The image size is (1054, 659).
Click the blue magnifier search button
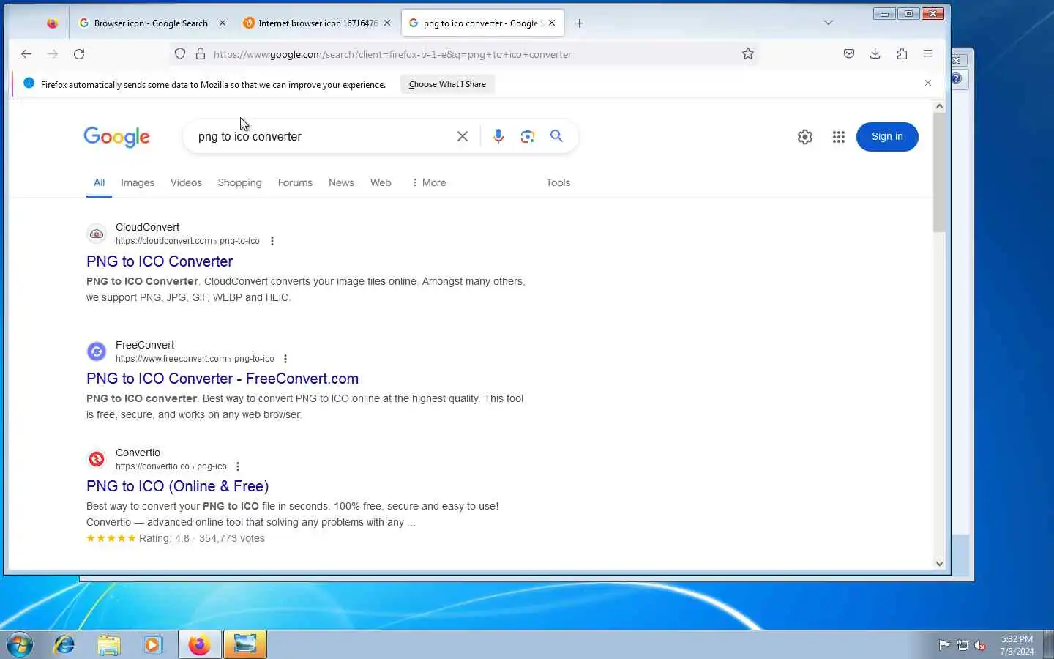click(x=557, y=136)
